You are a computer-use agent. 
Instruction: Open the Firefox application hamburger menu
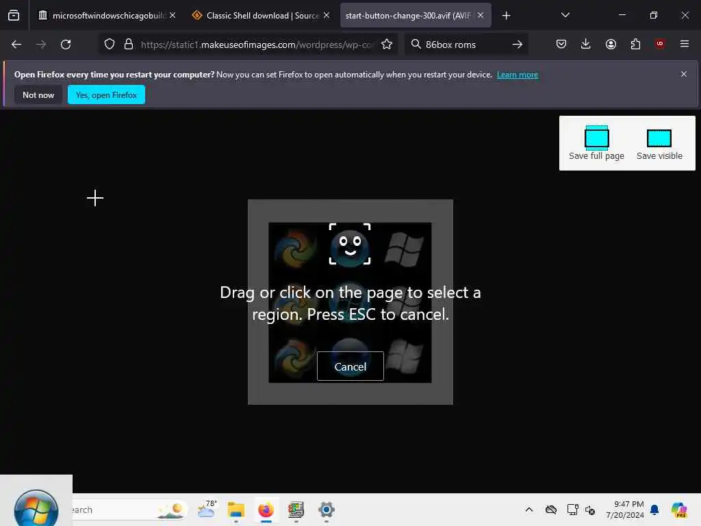tap(685, 44)
